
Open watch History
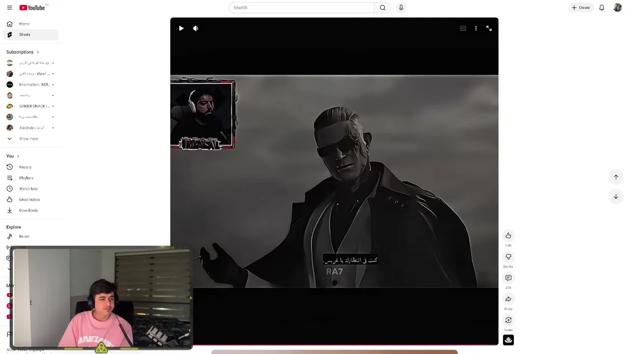(x=31, y=167)
